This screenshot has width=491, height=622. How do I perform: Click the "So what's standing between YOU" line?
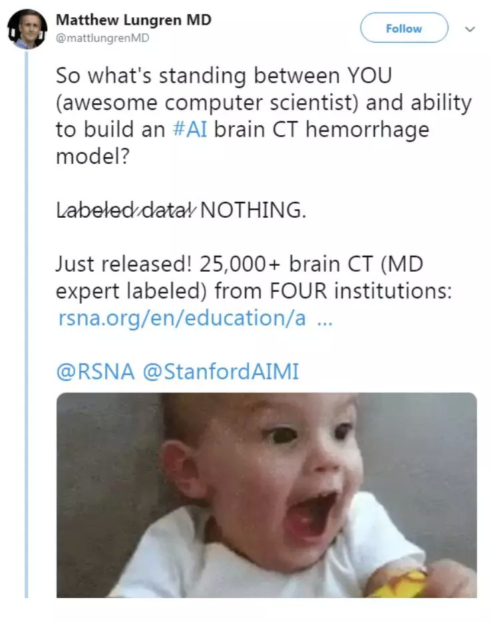(224, 75)
